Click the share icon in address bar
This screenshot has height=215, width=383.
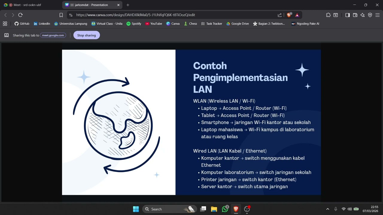pyautogui.click(x=279, y=15)
